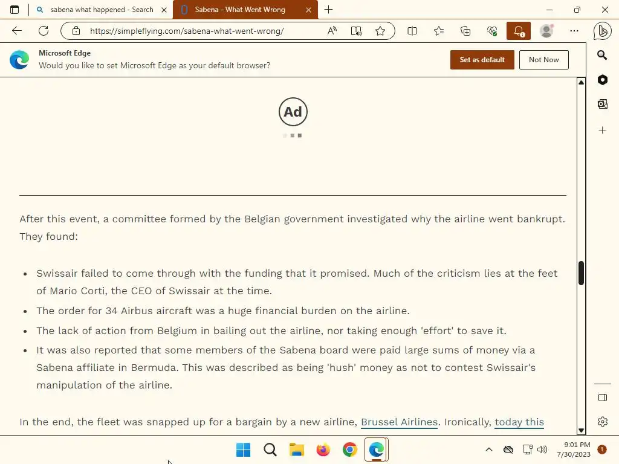619x464 pixels.
Task: Open the user profile avatar
Action: (x=546, y=31)
